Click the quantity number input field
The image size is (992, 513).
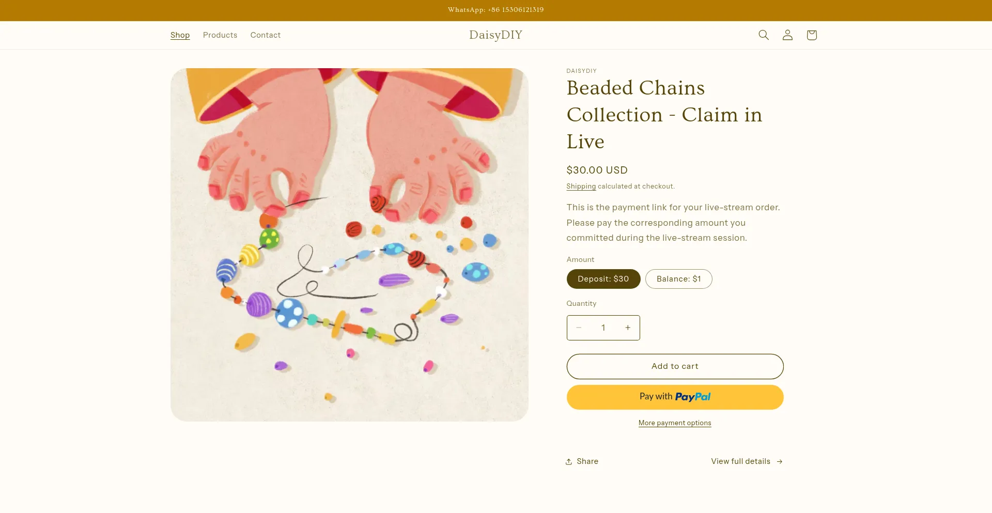point(603,328)
